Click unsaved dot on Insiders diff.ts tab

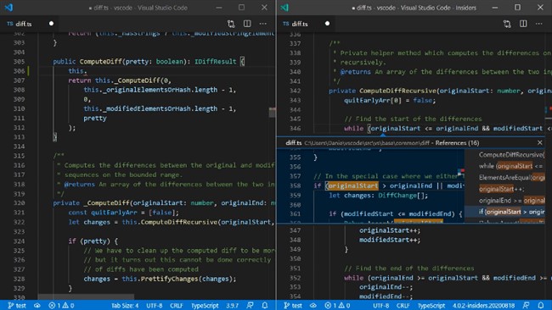click(328, 24)
